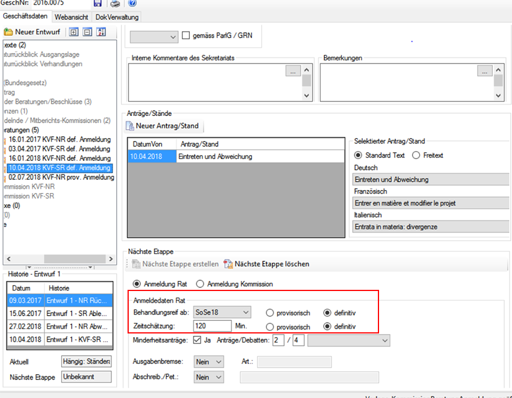Select the Freitext radio option
Viewport: 512px width, 398px height.
click(x=416, y=155)
